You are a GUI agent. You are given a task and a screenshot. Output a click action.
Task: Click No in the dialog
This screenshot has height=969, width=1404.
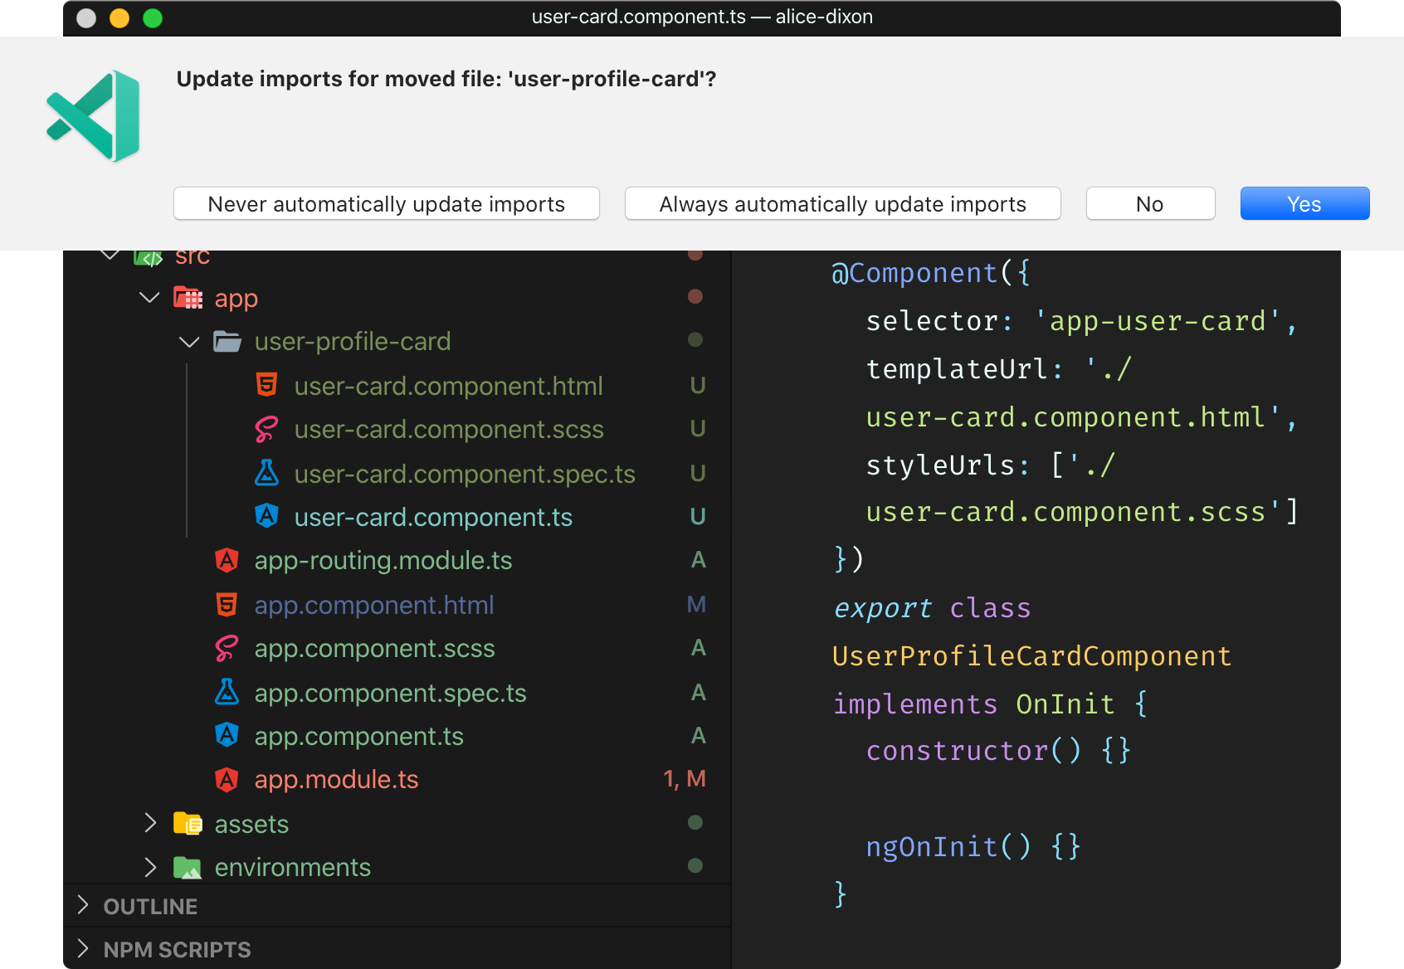[x=1150, y=203]
